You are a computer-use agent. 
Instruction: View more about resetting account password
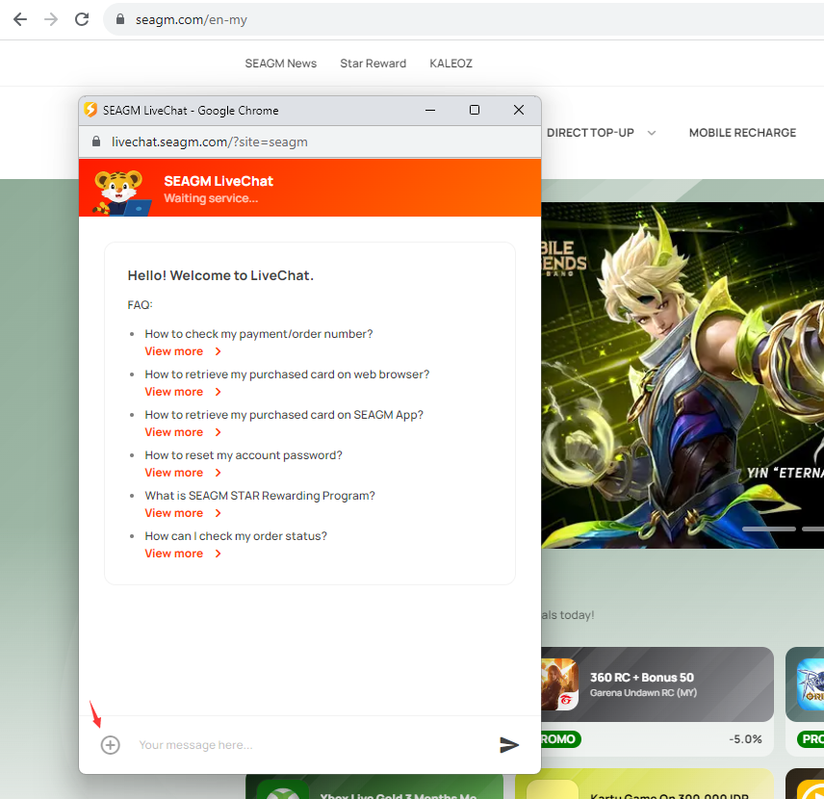click(174, 473)
